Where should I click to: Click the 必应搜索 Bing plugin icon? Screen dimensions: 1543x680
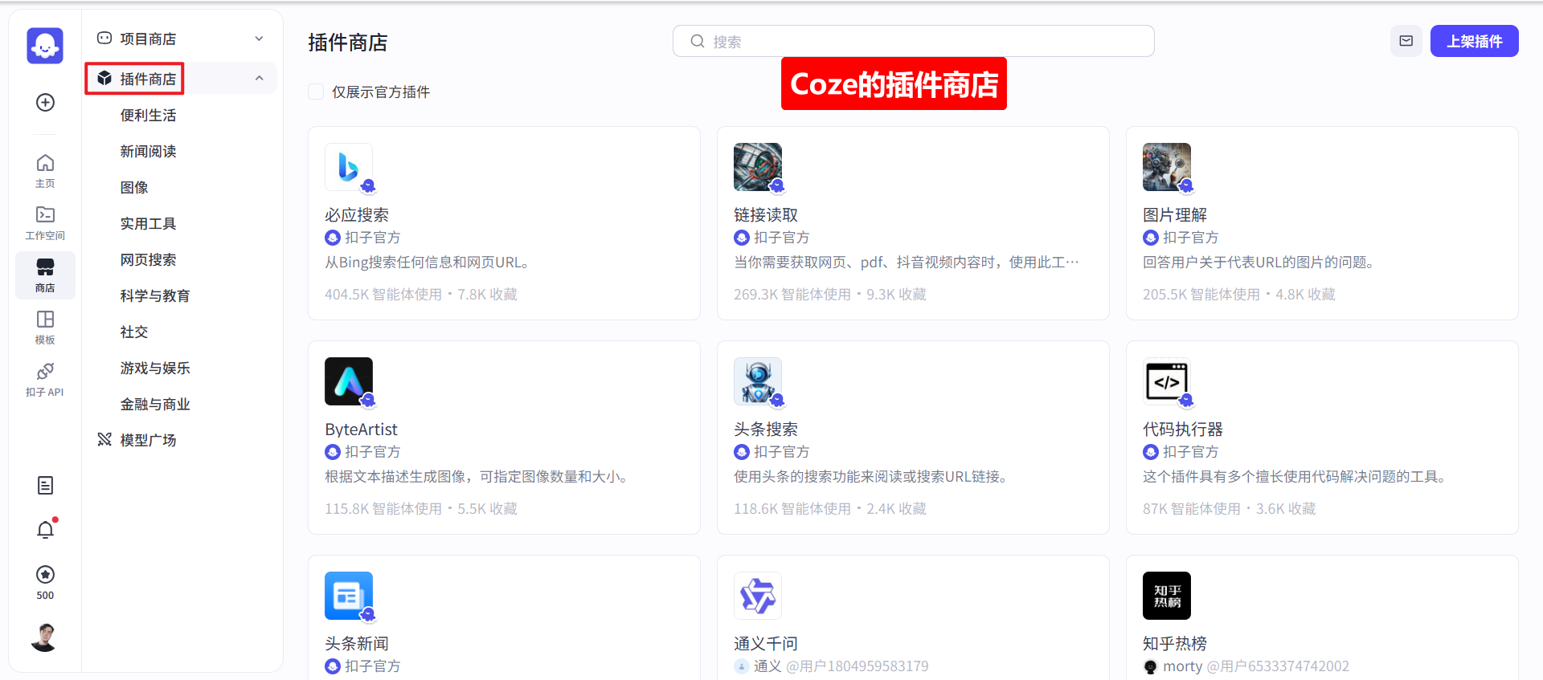[349, 167]
